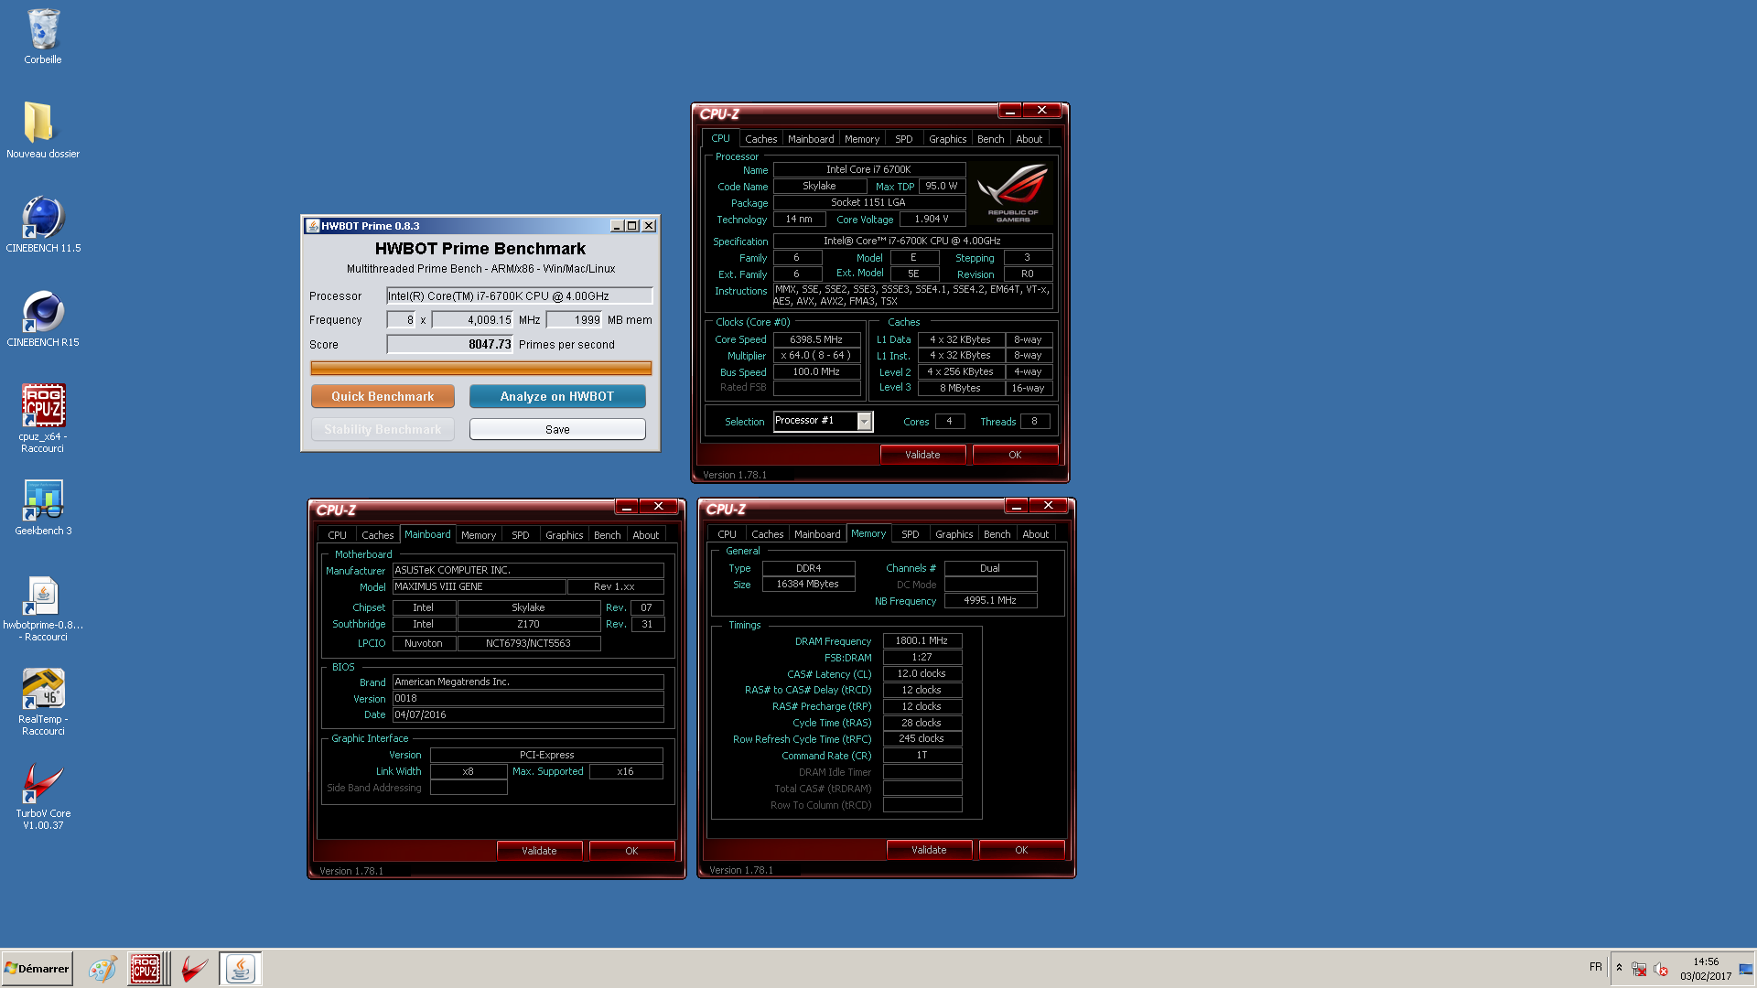Click NB Frequency value 4995.1 MHz
The image size is (1757, 988).
[x=990, y=600]
